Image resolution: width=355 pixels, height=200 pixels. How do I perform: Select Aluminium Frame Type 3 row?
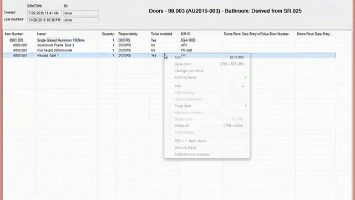pos(55,46)
